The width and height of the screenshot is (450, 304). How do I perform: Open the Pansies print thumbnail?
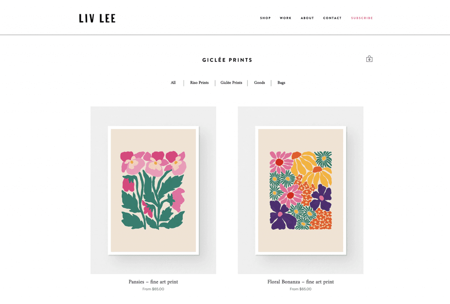tap(153, 190)
